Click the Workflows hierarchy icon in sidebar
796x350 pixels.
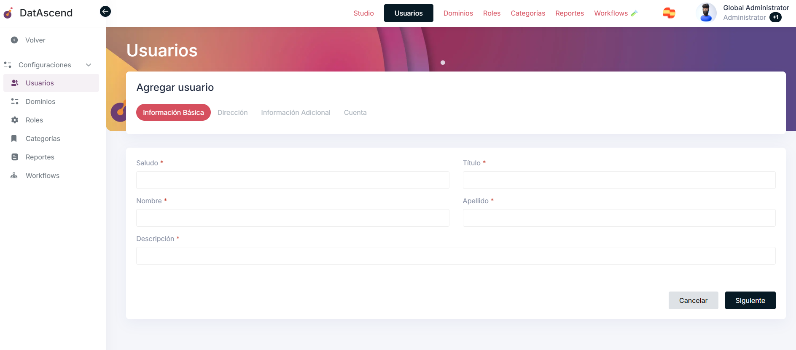(14, 175)
